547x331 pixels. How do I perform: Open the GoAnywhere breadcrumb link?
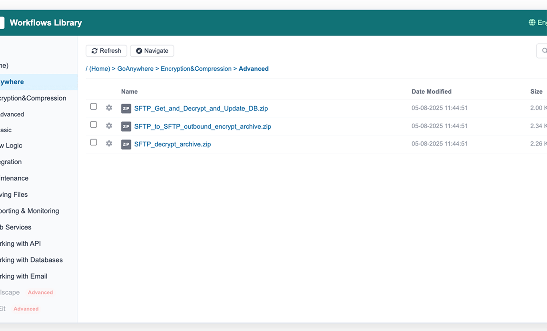[135, 69]
